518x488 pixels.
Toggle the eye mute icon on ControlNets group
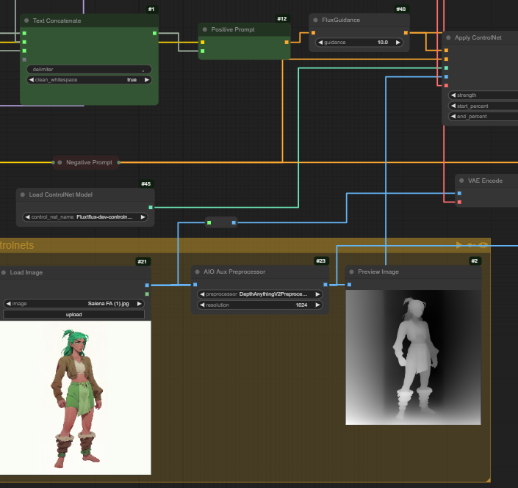coord(483,245)
